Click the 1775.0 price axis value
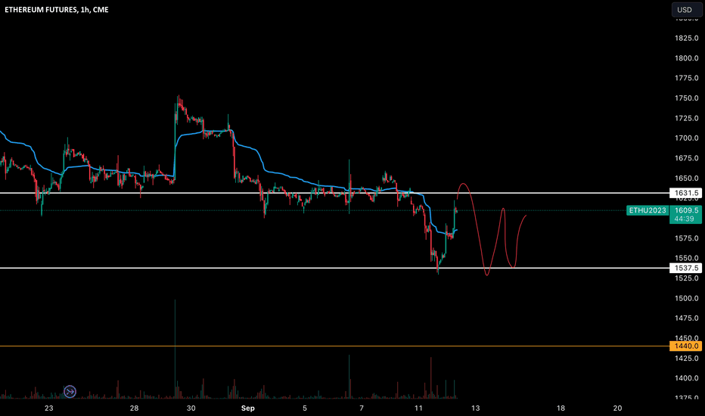The height and width of the screenshot is (416, 705). tap(687, 78)
